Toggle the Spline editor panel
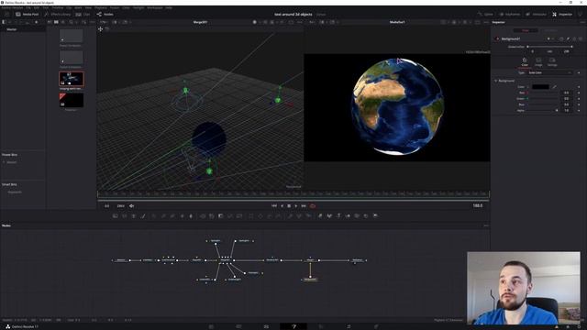This screenshot has height=330, width=587. tap(485, 15)
